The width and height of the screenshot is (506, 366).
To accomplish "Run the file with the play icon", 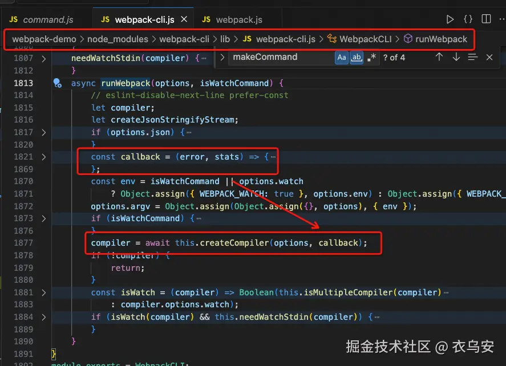I will point(450,19).
